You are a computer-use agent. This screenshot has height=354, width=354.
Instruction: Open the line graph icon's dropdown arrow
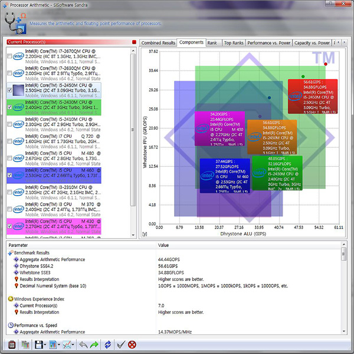tap(73, 345)
